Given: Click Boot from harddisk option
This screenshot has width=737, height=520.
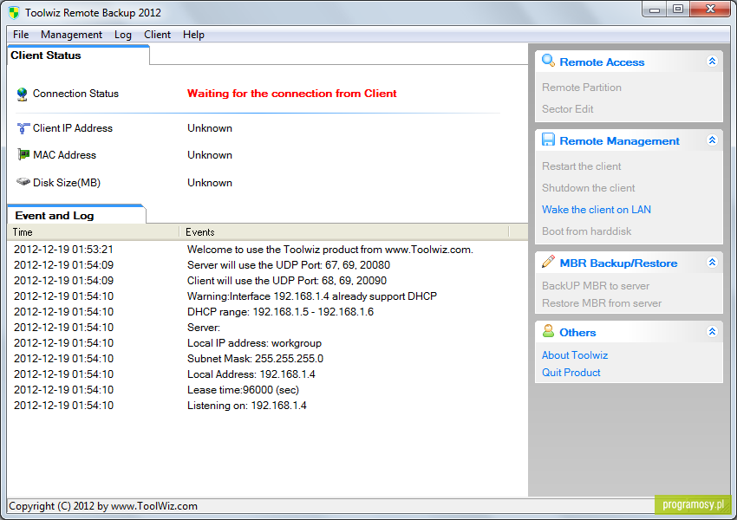Looking at the screenshot, I should (587, 231).
